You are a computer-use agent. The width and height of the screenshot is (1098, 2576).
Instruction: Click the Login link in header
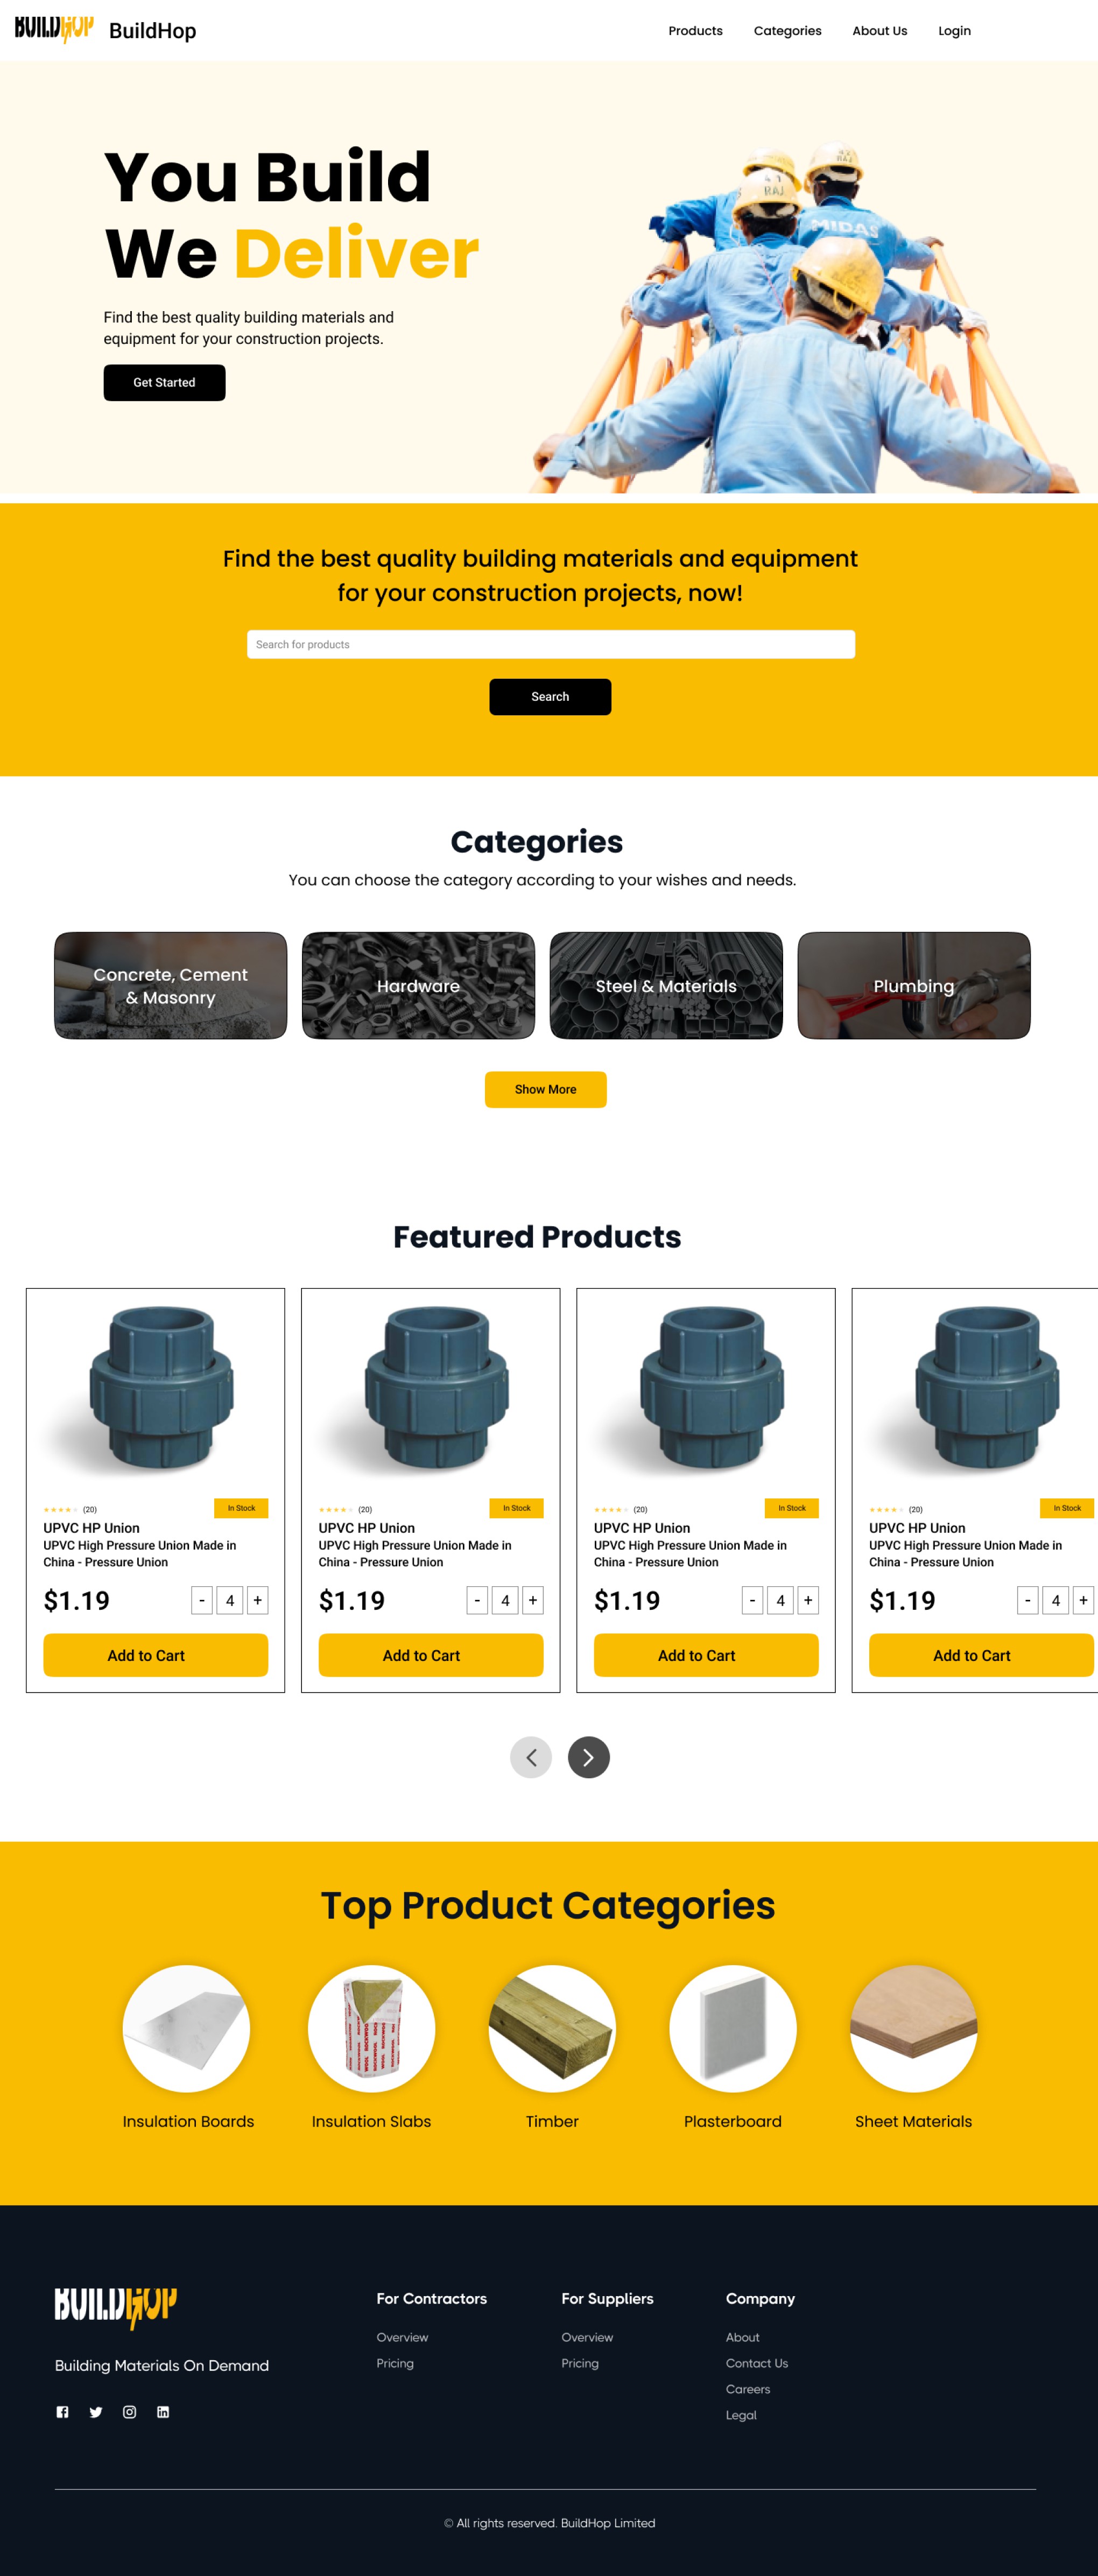954,31
